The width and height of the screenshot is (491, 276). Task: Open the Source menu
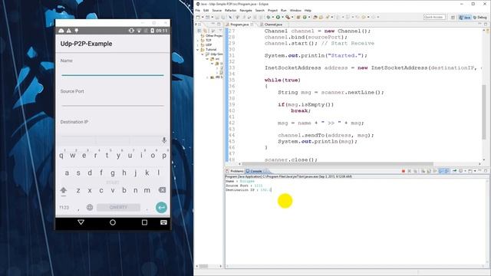pyautogui.click(x=216, y=10)
